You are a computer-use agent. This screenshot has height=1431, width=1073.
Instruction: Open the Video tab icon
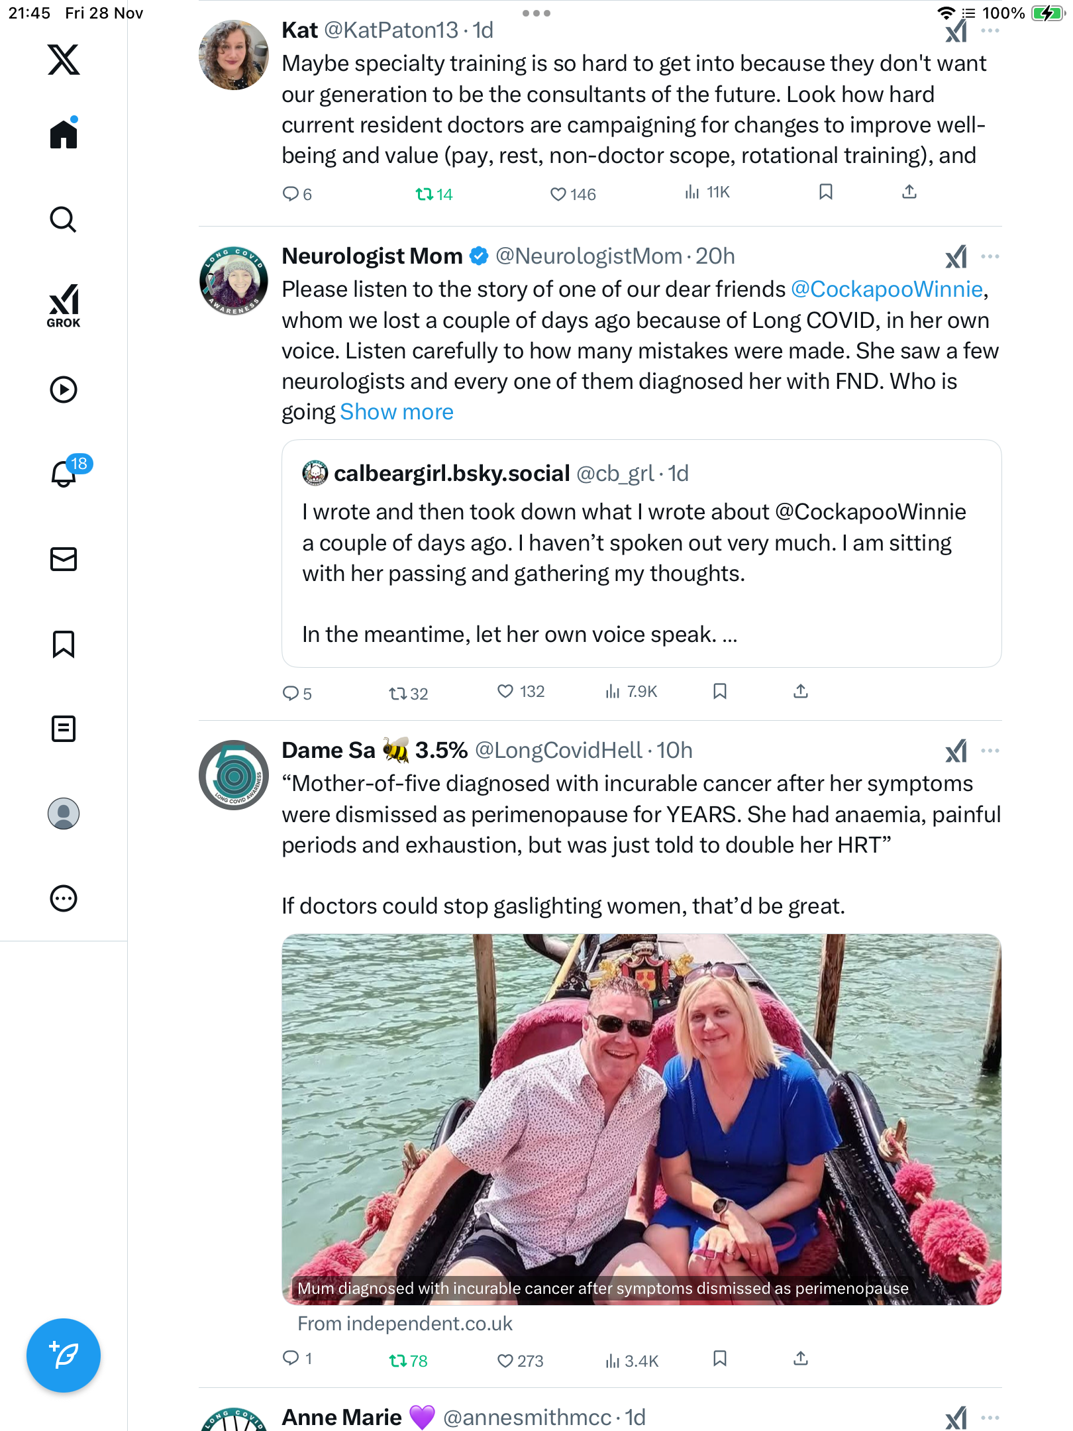point(64,390)
